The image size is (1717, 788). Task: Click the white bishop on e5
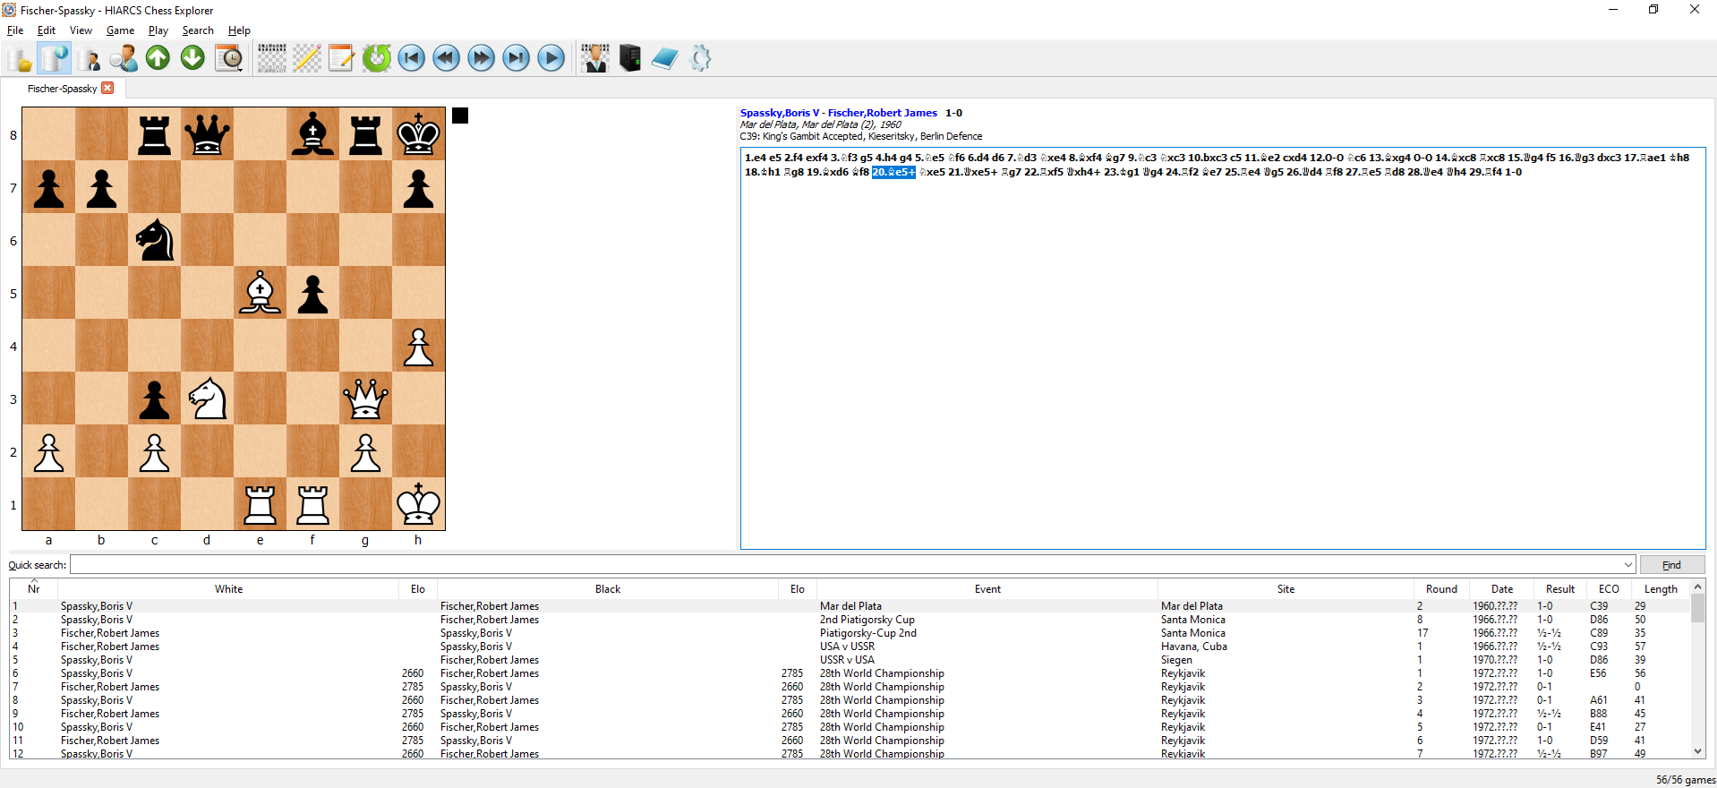coord(260,293)
